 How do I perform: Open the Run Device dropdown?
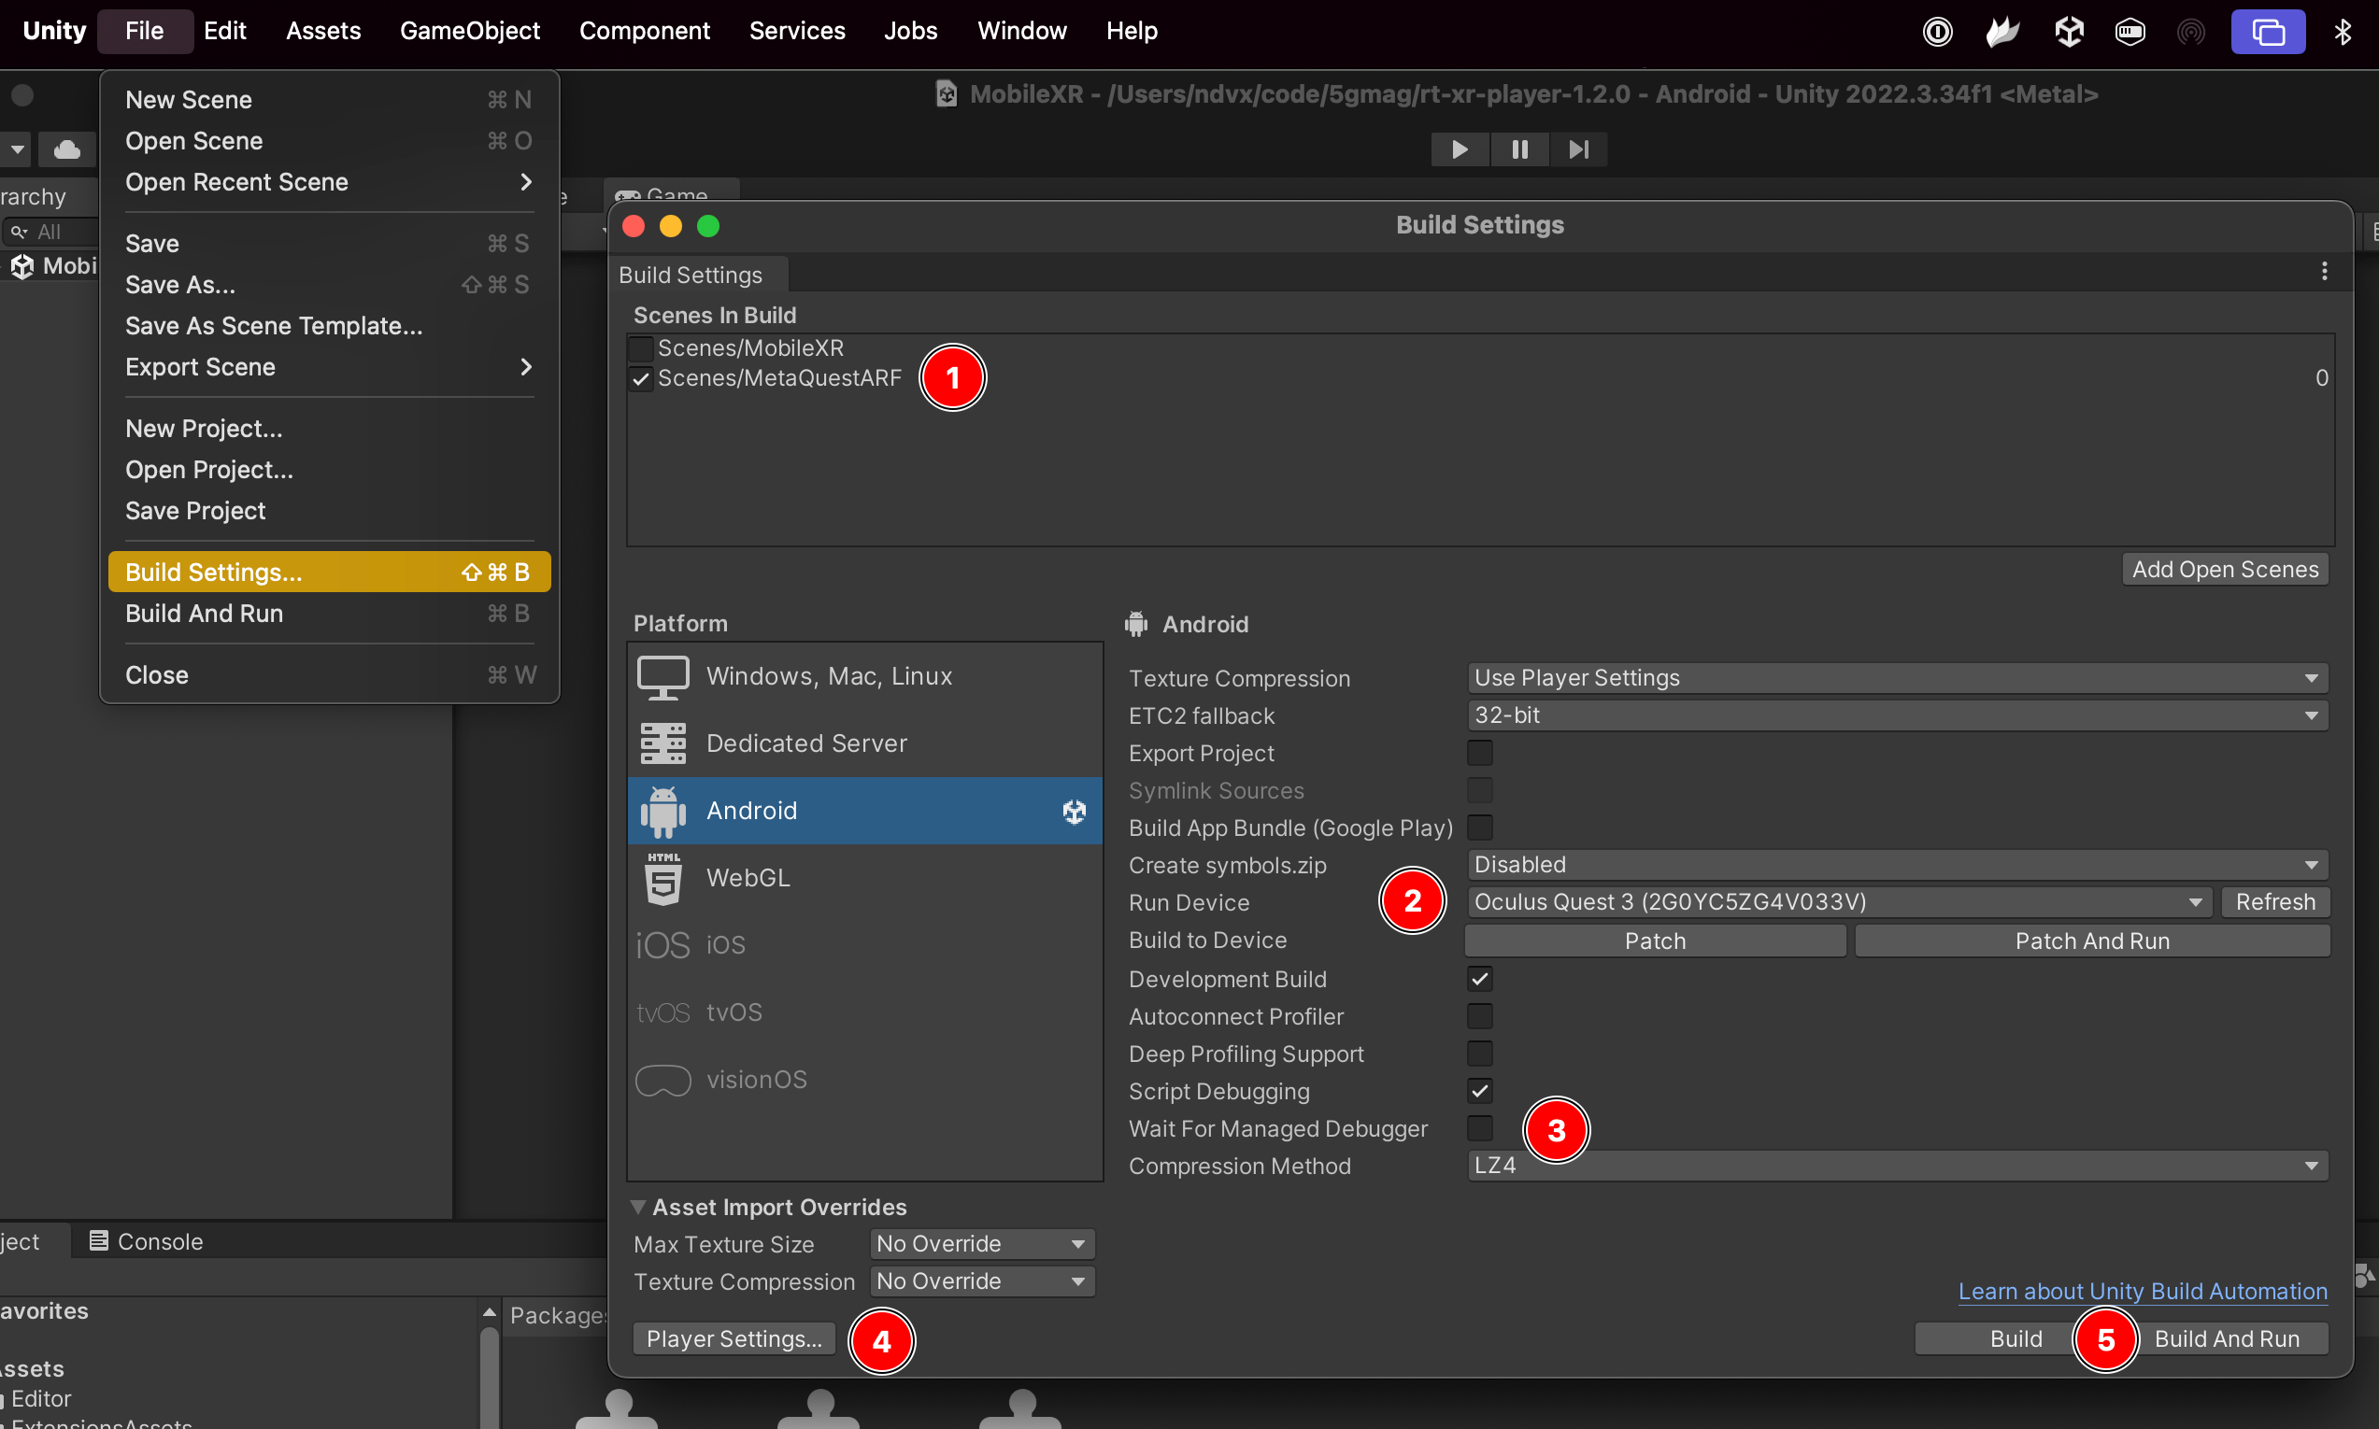[1838, 902]
